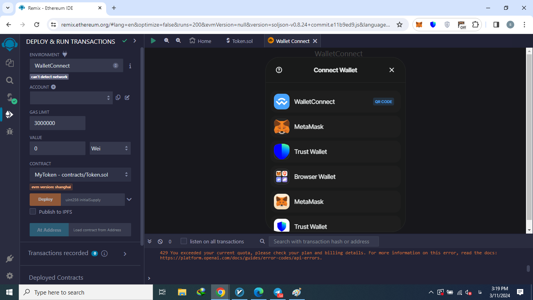This screenshot has height=300, width=533.
Task: Open a new Chrome tab
Action: (114, 8)
